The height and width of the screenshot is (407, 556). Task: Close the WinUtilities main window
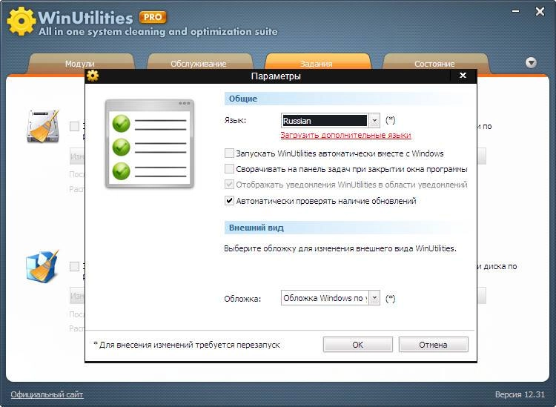click(x=540, y=12)
